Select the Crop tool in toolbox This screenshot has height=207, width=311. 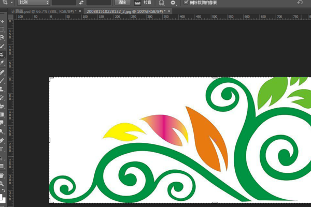coord(2,54)
